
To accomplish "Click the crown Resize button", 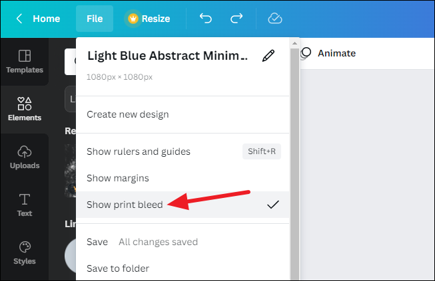I will [149, 19].
